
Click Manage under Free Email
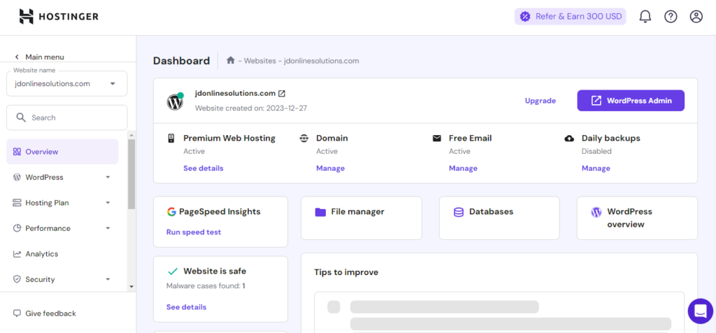tap(463, 168)
